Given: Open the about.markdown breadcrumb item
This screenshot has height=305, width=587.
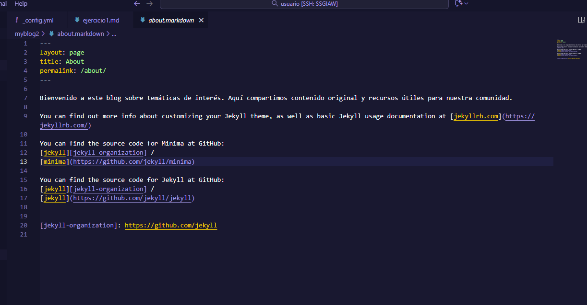Looking at the screenshot, I should click(80, 34).
